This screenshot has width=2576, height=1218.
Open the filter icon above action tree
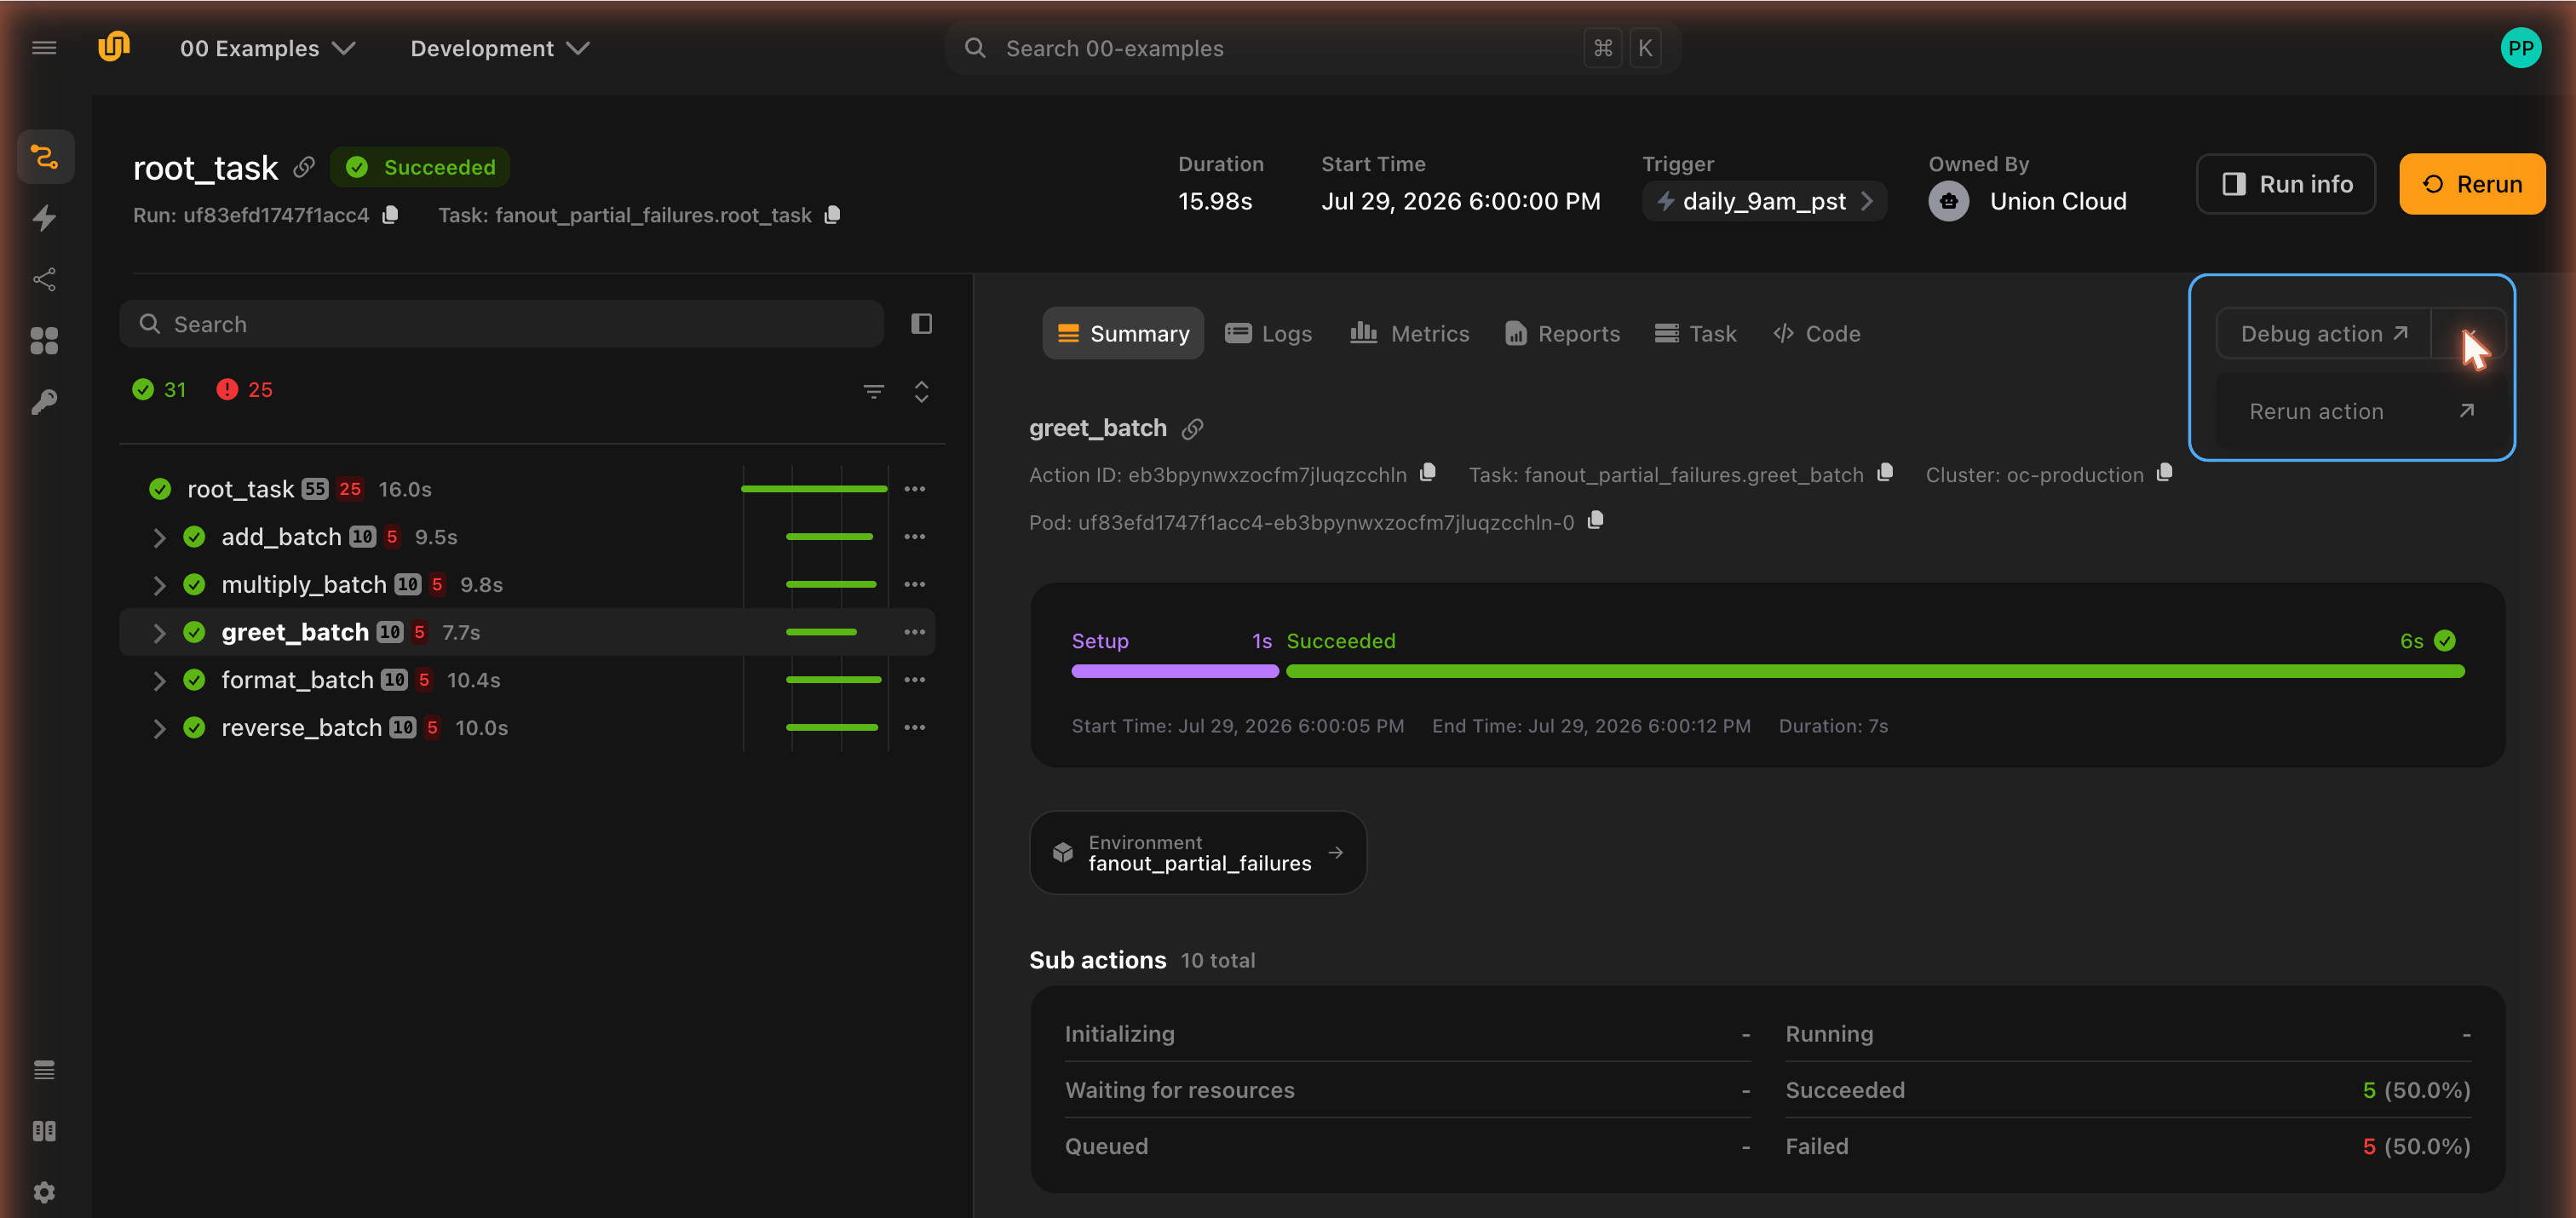(x=874, y=391)
